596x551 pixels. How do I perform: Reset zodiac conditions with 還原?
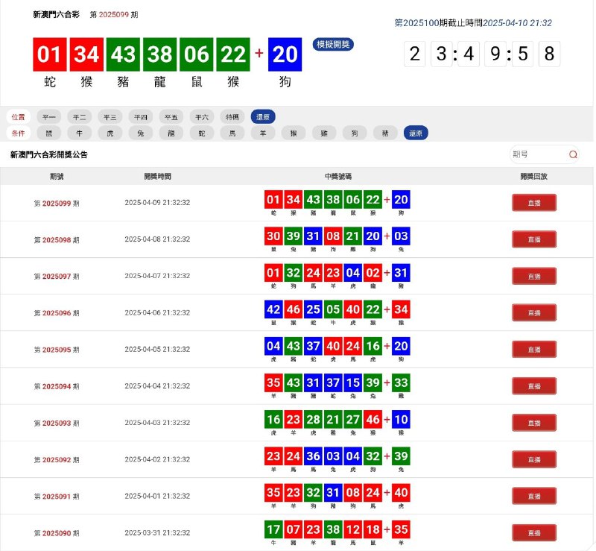[x=416, y=133]
